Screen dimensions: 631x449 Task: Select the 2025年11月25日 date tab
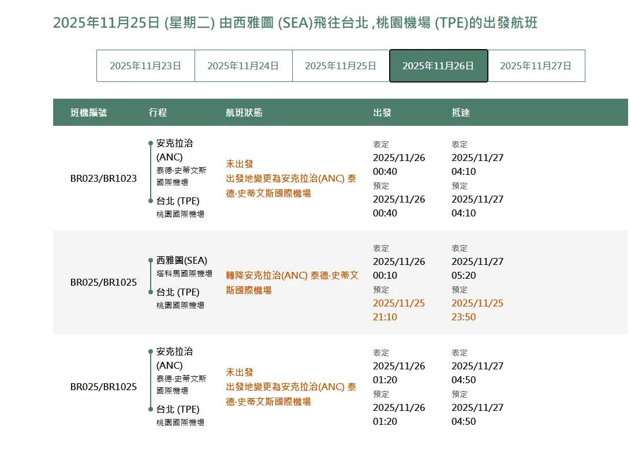(x=341, y=66)
